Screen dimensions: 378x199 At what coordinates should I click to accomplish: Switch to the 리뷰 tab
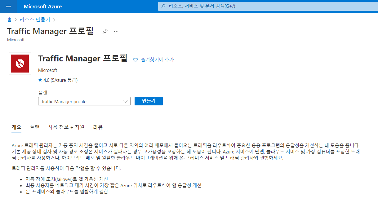point(98,127)
